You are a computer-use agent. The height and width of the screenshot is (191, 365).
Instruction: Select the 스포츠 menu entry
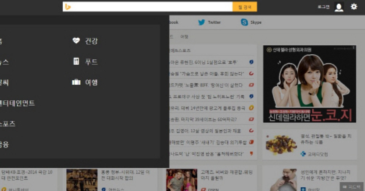pyautogui.click(x=8, y=124)
